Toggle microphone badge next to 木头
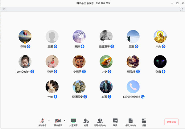The width and height of the screenshot is (185, 129). [164, 46]
